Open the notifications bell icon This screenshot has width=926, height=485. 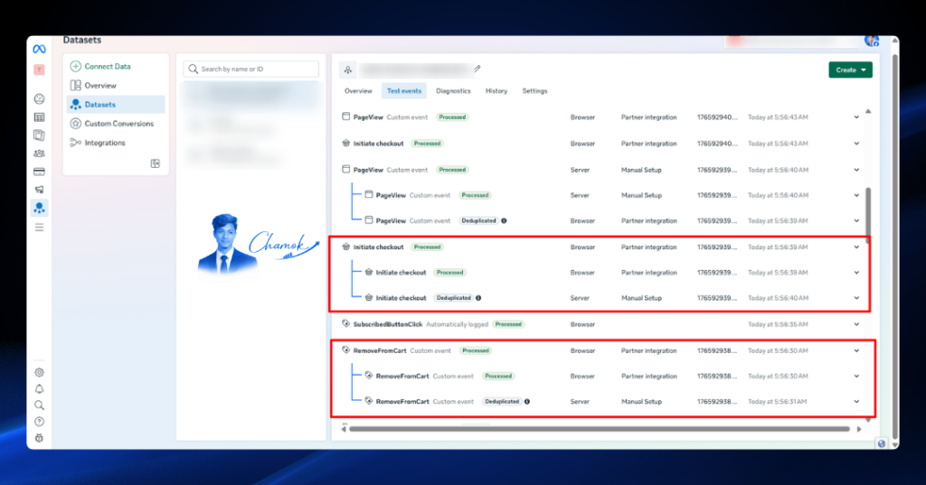coord(39,389)
